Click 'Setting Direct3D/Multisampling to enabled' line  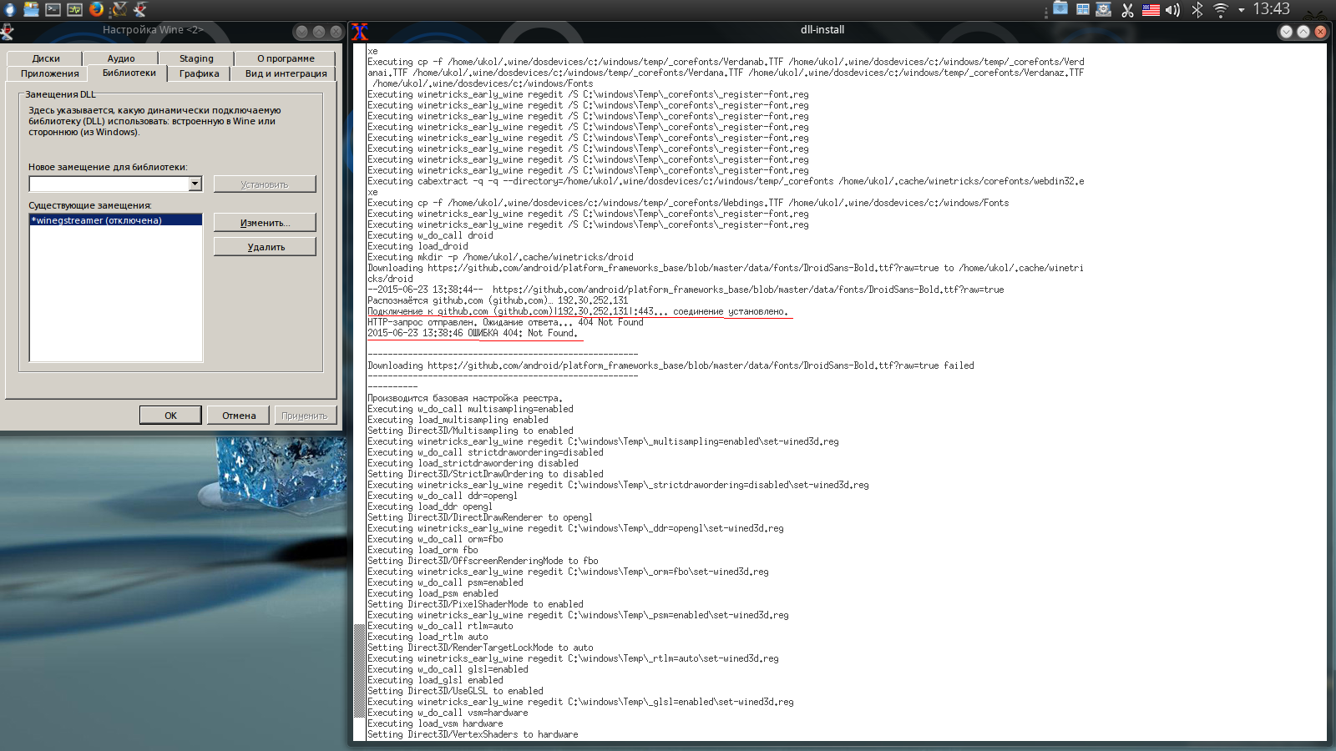470,431
